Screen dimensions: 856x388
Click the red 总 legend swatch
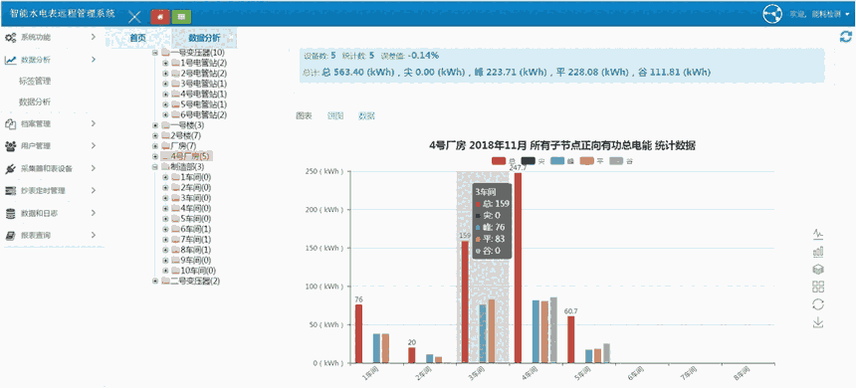coord(499,161)
